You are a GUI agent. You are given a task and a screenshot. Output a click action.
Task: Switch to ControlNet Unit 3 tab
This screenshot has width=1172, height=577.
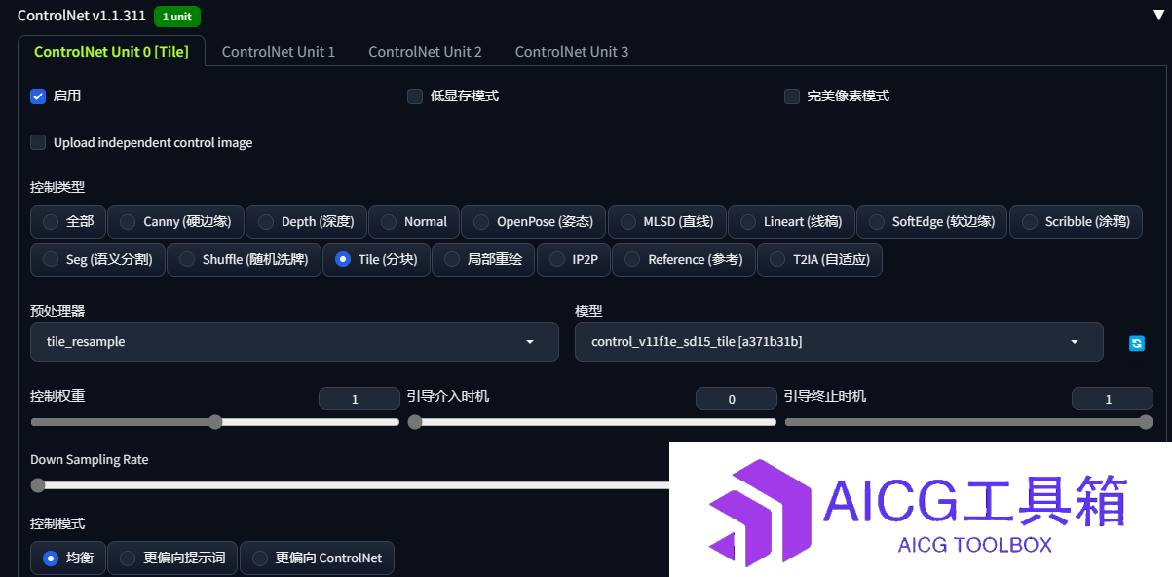[572, 51]
